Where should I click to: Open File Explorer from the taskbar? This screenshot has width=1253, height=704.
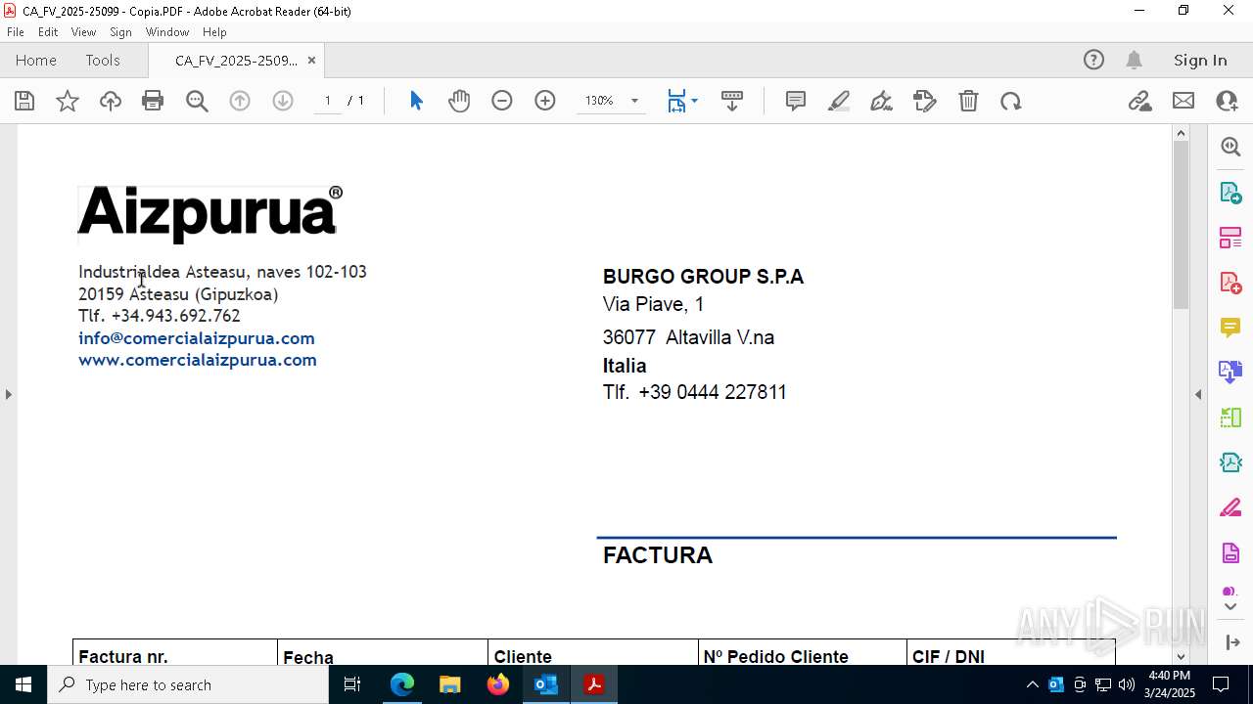[x=449, y=684]
